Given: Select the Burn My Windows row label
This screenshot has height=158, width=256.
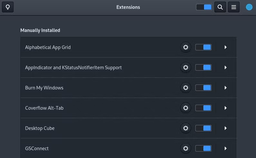Looking at the screenshot, I should (44, 88).
